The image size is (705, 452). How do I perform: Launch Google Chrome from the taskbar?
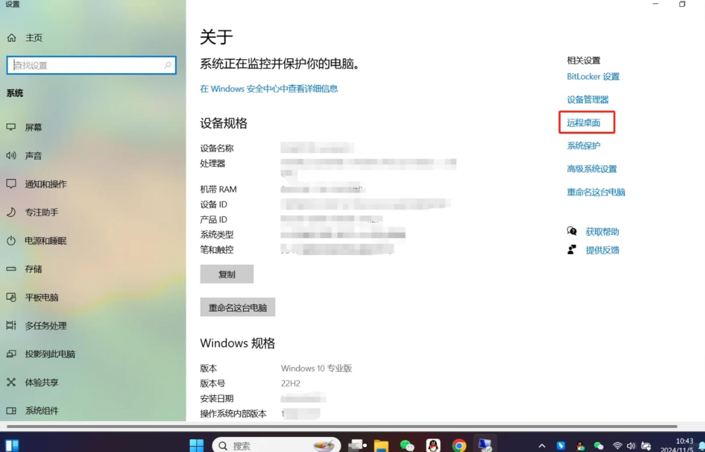coord(459,445)
